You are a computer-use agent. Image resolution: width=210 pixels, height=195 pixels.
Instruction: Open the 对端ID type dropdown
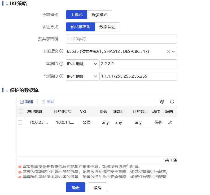[x=82, y=76]
